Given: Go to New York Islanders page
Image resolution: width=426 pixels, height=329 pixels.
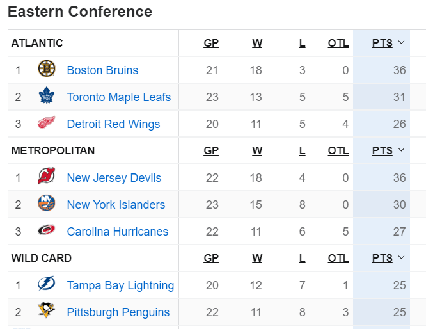Looking at the screenshot, I should tap(116, 205).
